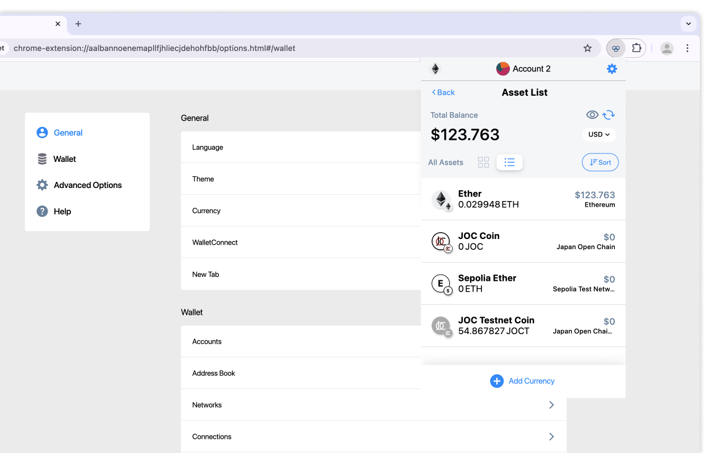The width and height of the screenshot is (726, 453).
Task: Click the Add Currency button
Action: (522, 381)
